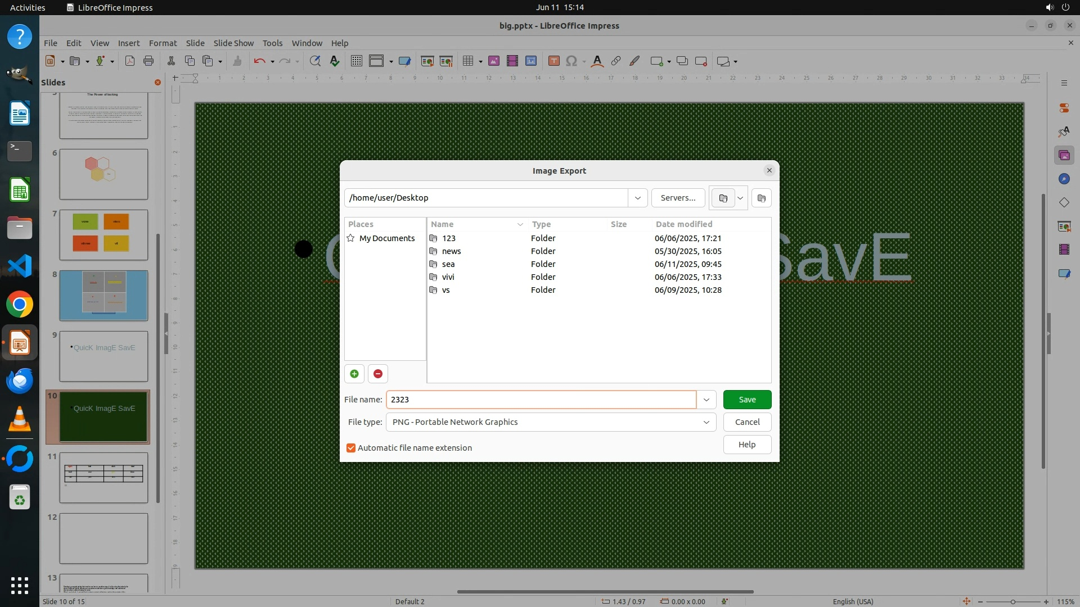Screen dimensions: 1080x607
Task: Adjust the zoom slider in status bar
Action: tap(1013, 601)
